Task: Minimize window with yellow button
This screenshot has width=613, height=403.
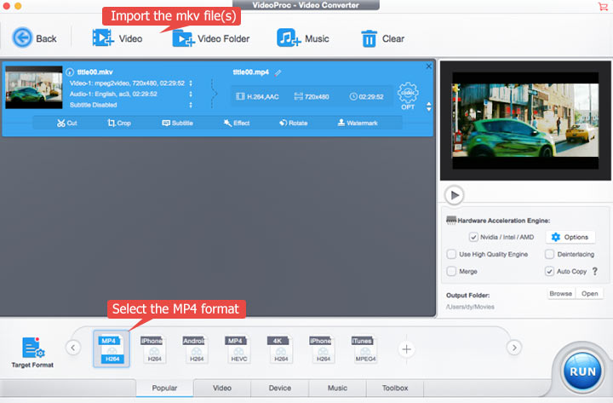Action: click(x=18, y=6)
